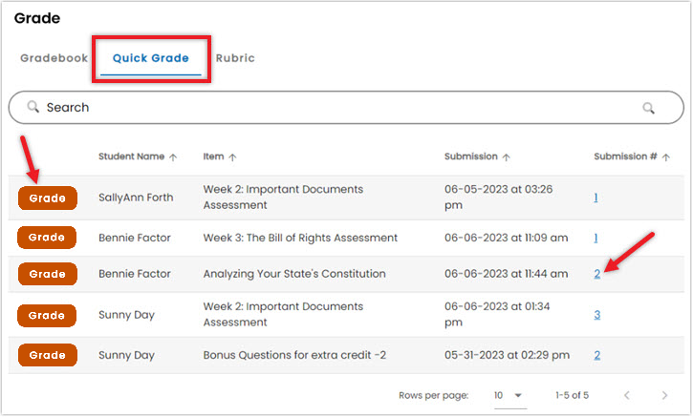Go to previous page chevron
Image resolution: width=693 pixels, height=417 pixels.
click(627, 395)
